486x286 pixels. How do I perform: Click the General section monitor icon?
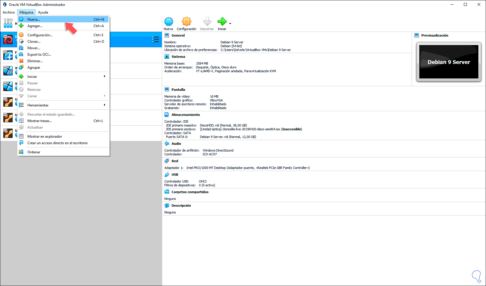tap(167, 35)
